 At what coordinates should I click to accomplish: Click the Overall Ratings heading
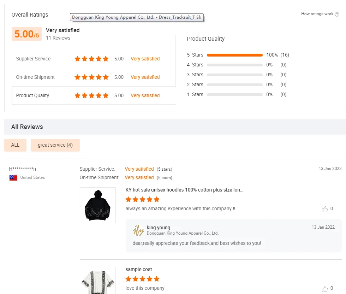30,15
